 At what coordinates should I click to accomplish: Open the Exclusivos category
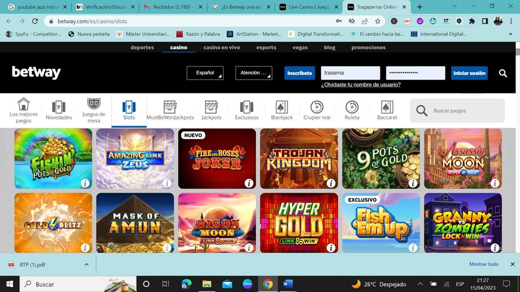pos(246,110)
